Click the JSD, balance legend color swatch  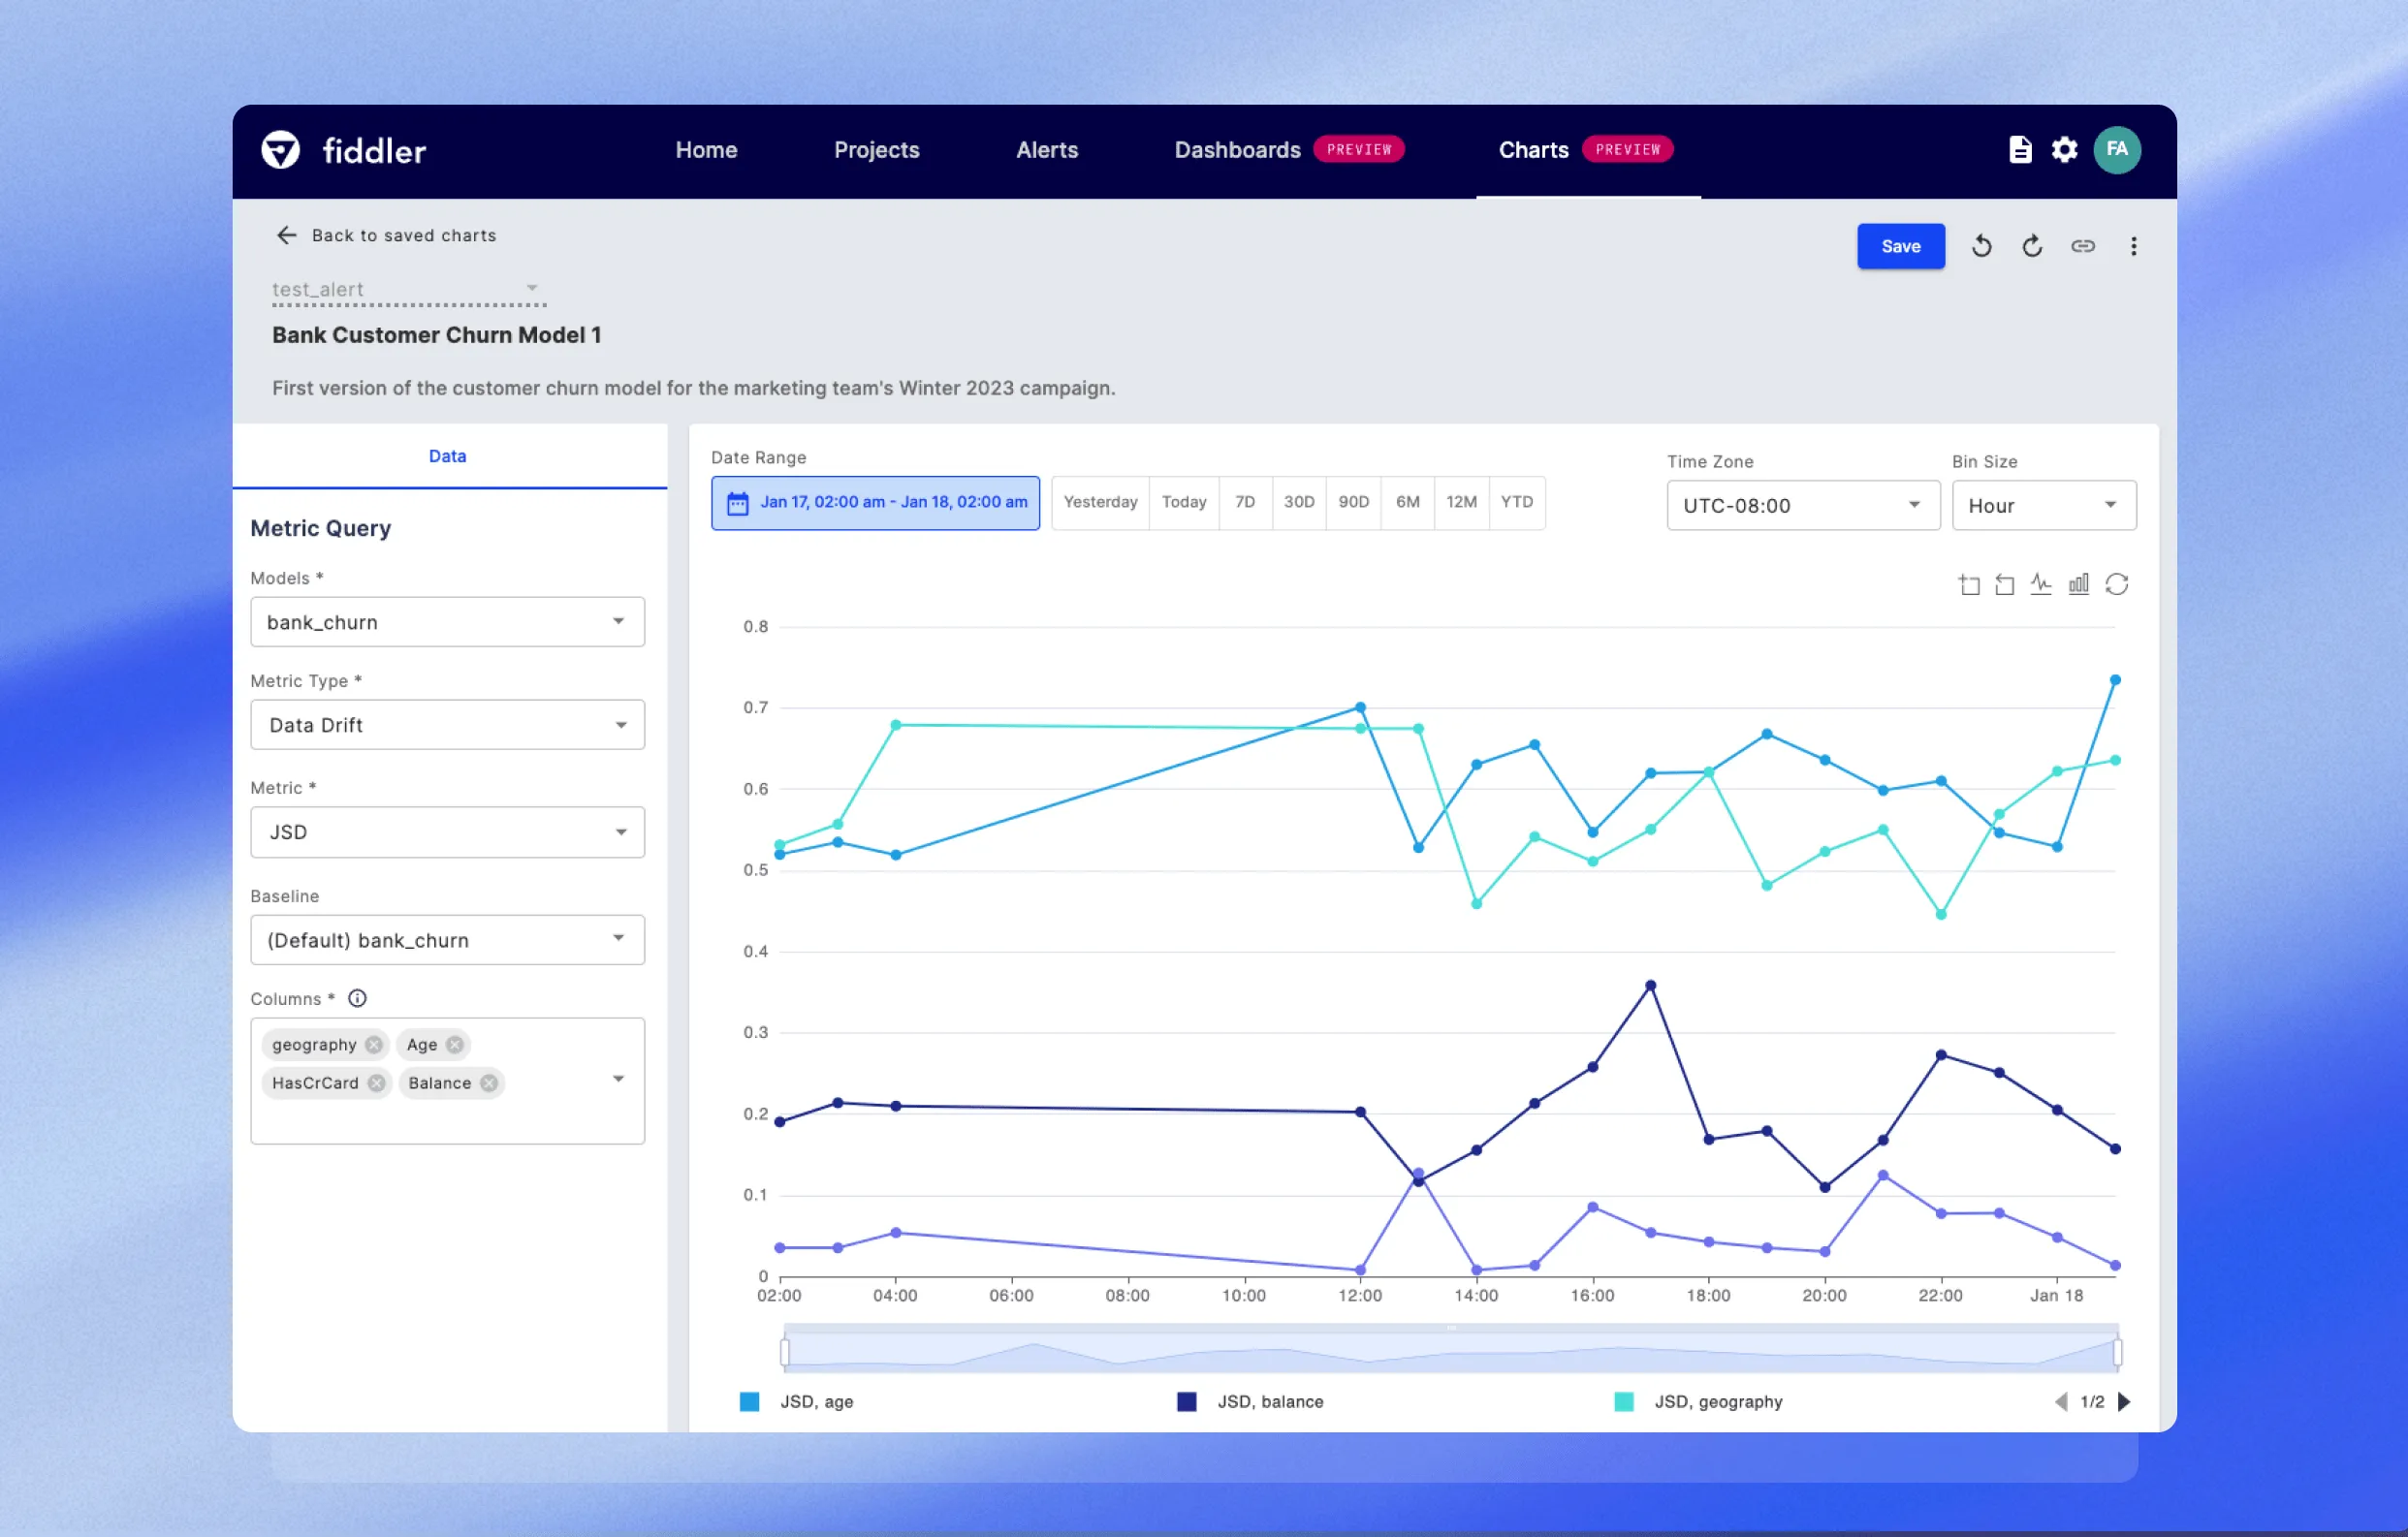(1186, 1401)
